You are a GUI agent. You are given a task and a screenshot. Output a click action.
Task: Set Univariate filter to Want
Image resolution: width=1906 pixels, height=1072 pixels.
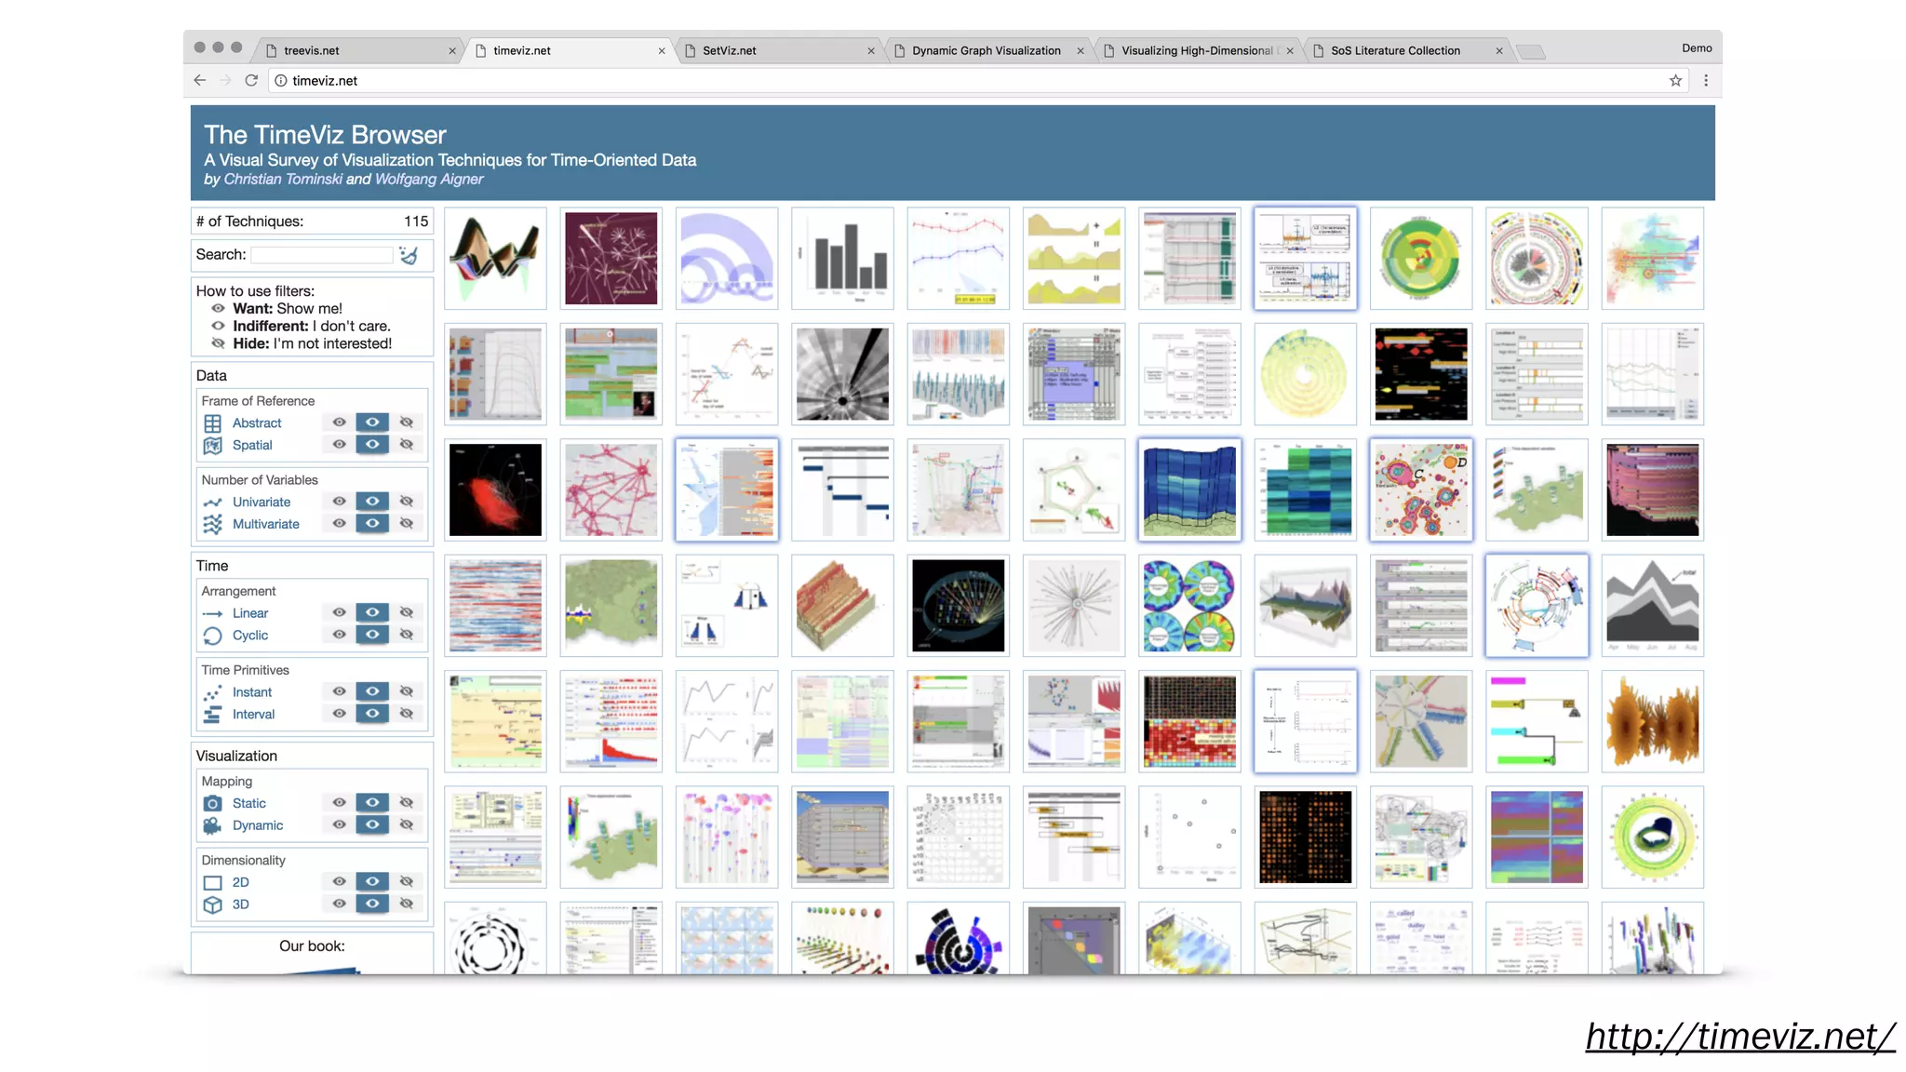click(339, 502)
